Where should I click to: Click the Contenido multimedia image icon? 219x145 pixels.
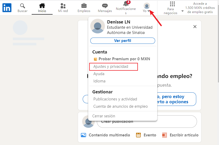tap(83, 135)
